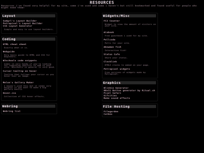Visit the Blinkie Generator link
Viewport: 204px width, 153px height.
[x=116, y=88]
